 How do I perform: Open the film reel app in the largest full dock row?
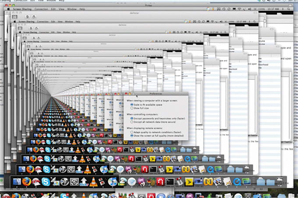pos(64,182)
